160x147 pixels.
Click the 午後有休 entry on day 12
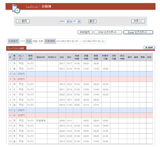tap(41, 121)
